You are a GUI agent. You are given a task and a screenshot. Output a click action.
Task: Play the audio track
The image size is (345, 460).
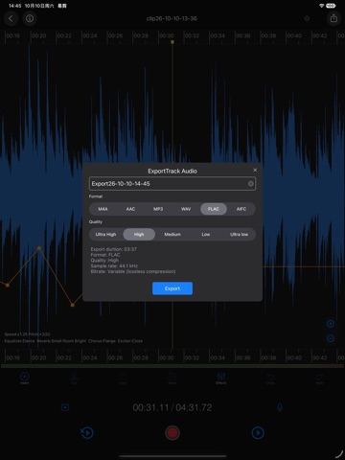pos(258,433)
